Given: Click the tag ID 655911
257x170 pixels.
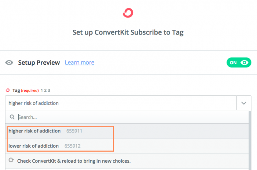Looking at the screenshot, I should [x=75, y=131].
